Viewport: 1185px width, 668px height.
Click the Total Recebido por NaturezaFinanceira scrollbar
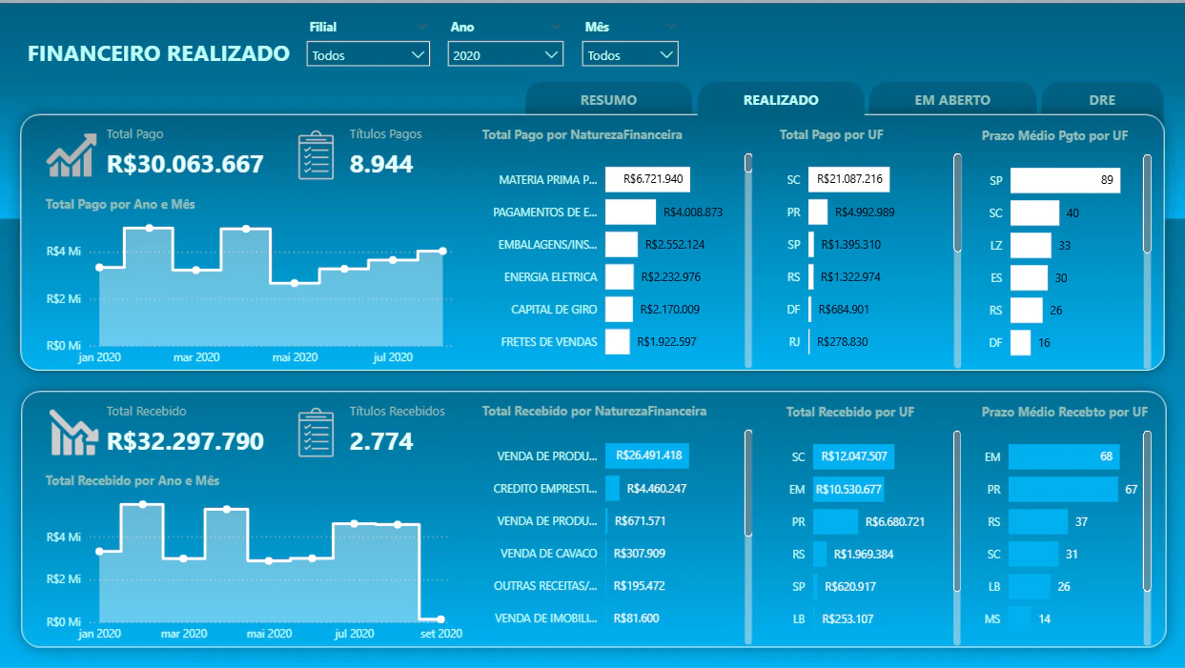[x=749, y=481]
